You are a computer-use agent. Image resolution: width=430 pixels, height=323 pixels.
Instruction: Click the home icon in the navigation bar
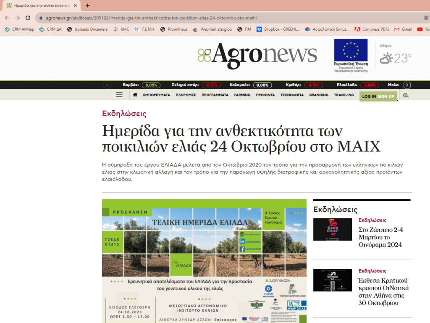[x=135, y=95]
